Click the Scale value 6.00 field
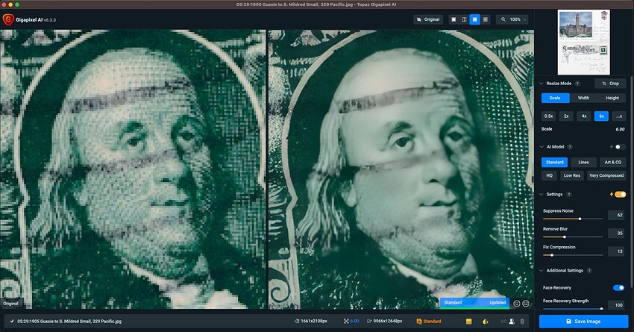This screenshot has height=332, width=634. click(620, 129)
